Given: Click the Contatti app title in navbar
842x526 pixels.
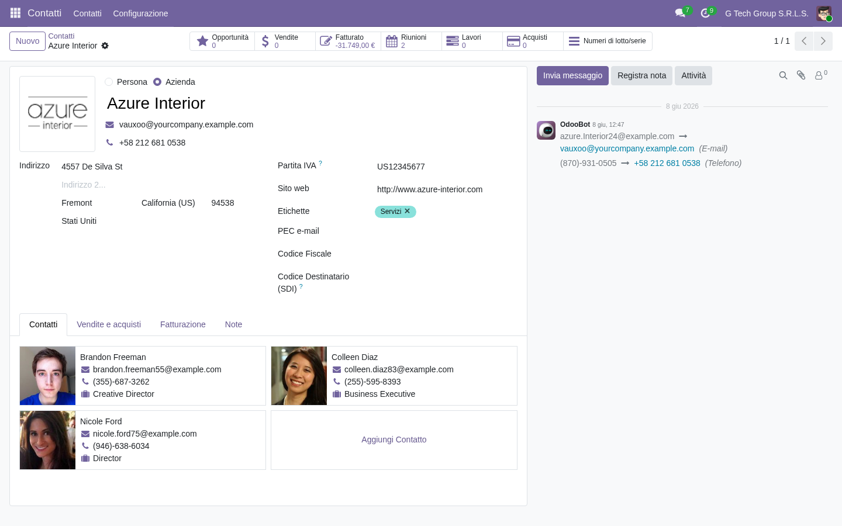Looking at the screenshot, I should [44, 13].
